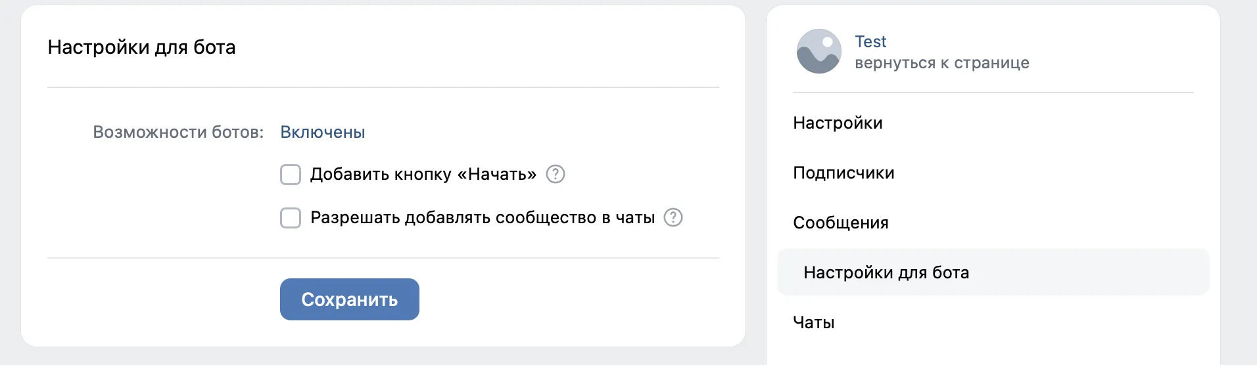The width and height of the screenshot is (1257, 365).
Task: Open Настройки in the sidebar menu
Action: click(x=838, y=123)
